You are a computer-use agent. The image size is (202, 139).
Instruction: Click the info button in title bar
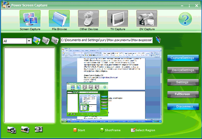pos(189,6)
